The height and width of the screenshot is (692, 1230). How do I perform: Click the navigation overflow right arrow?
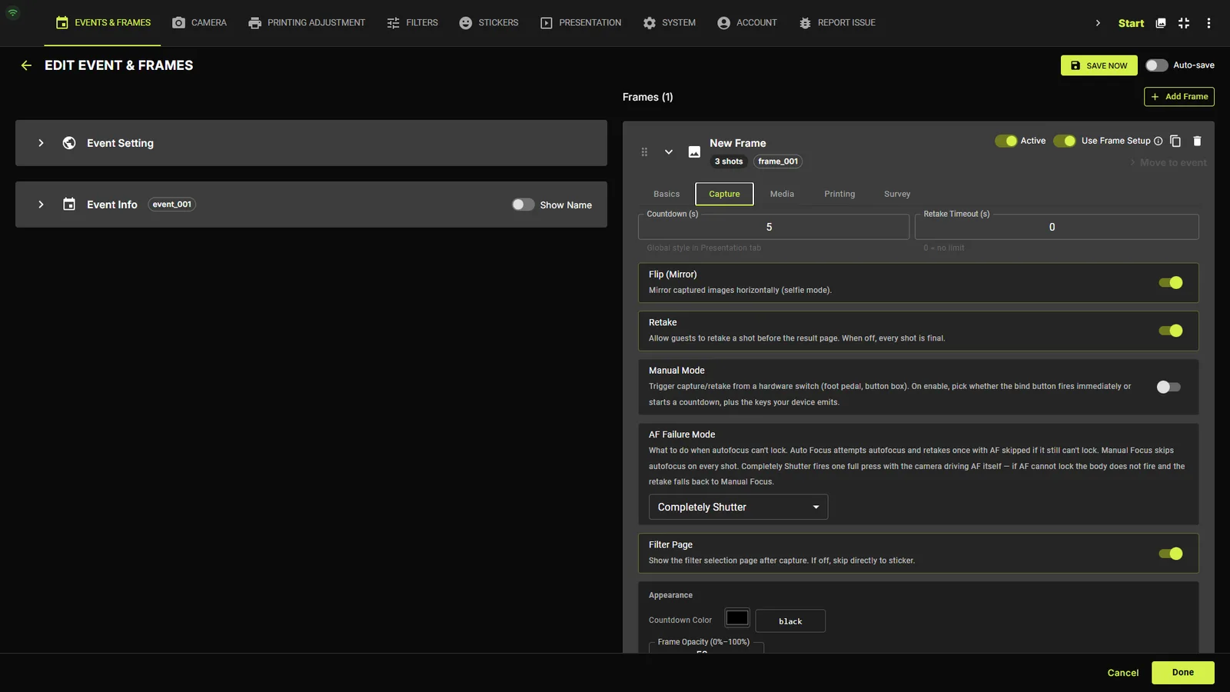click(x=1098, y=23)
